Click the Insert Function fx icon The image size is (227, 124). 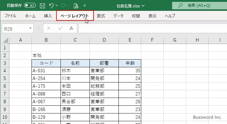(71, 28)
